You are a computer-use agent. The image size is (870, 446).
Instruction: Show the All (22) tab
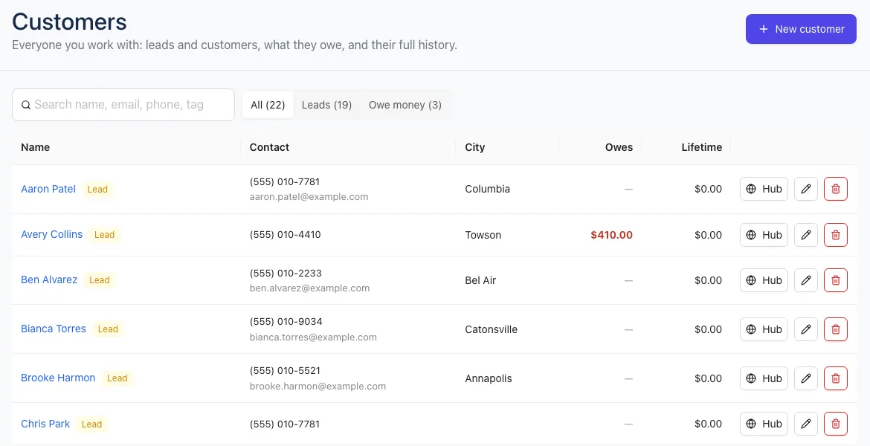[268, 105]
